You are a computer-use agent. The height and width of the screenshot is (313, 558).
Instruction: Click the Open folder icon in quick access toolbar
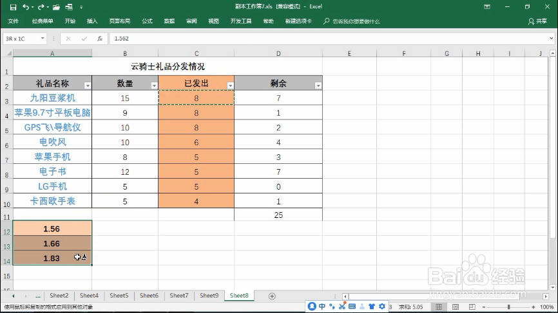56,7
